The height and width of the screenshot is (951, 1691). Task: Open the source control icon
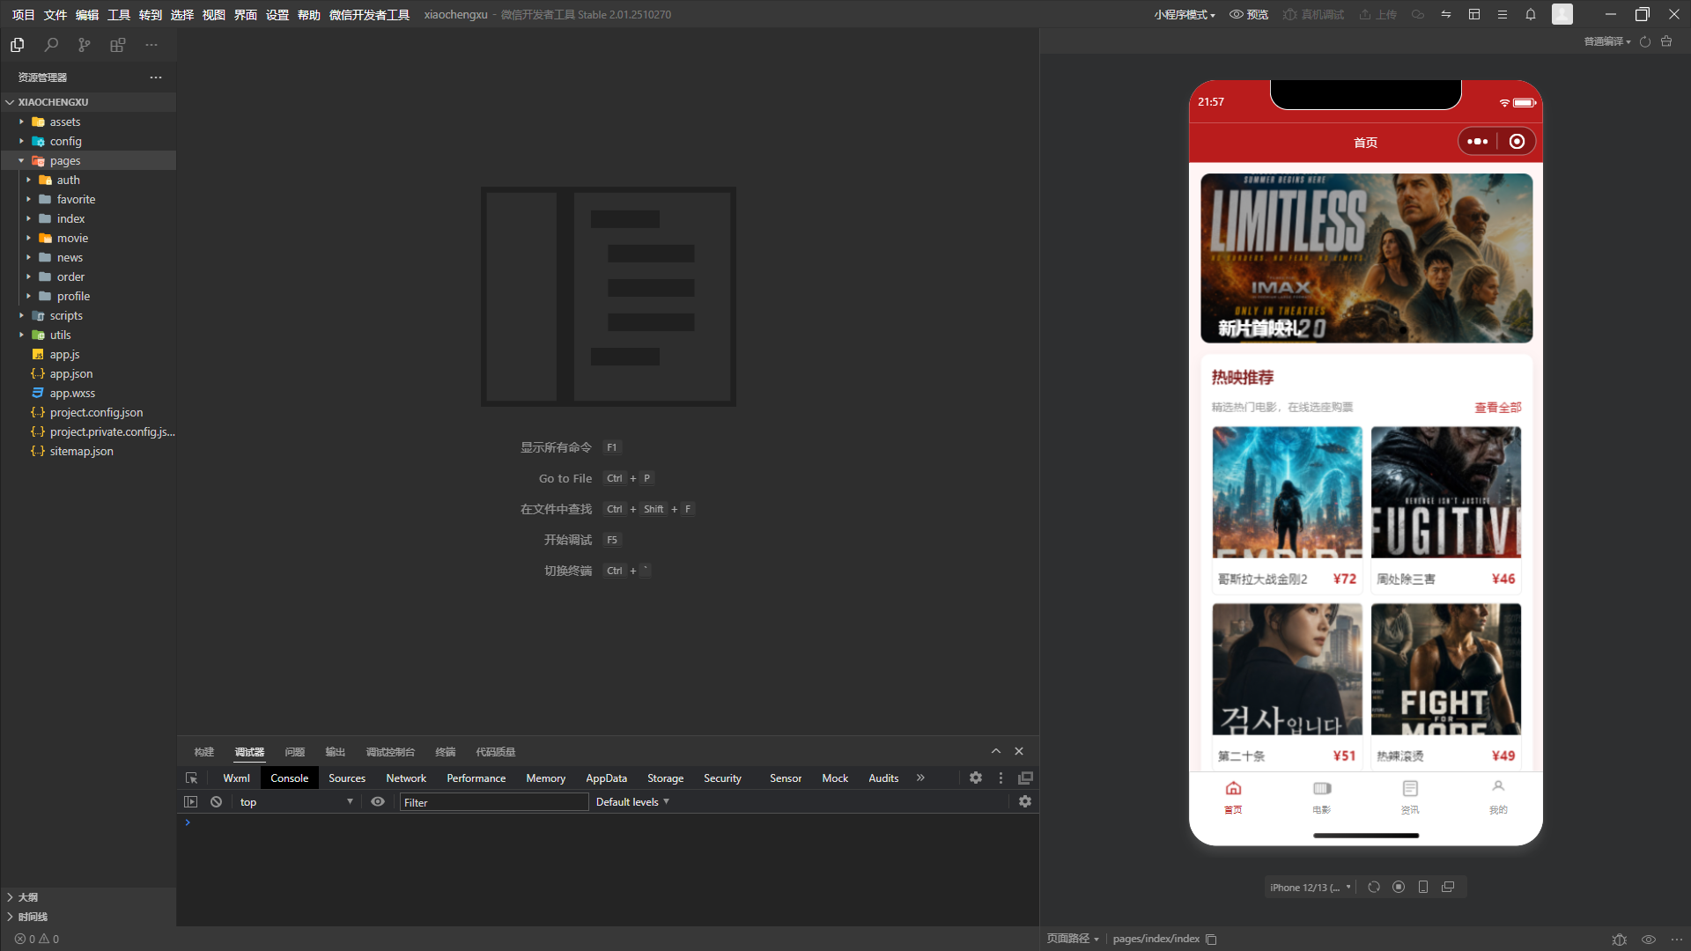point(85,45)
